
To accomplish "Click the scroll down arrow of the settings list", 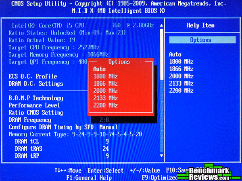I will pos(161,156).
